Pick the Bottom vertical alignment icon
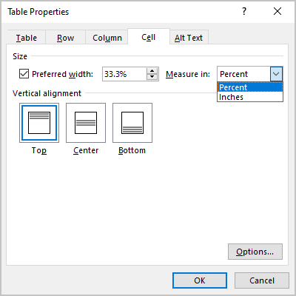The height and width of the screenshot is (296, 296). coord(132,123)
